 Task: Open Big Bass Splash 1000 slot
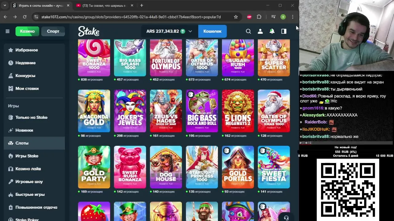tap(130, 58)
